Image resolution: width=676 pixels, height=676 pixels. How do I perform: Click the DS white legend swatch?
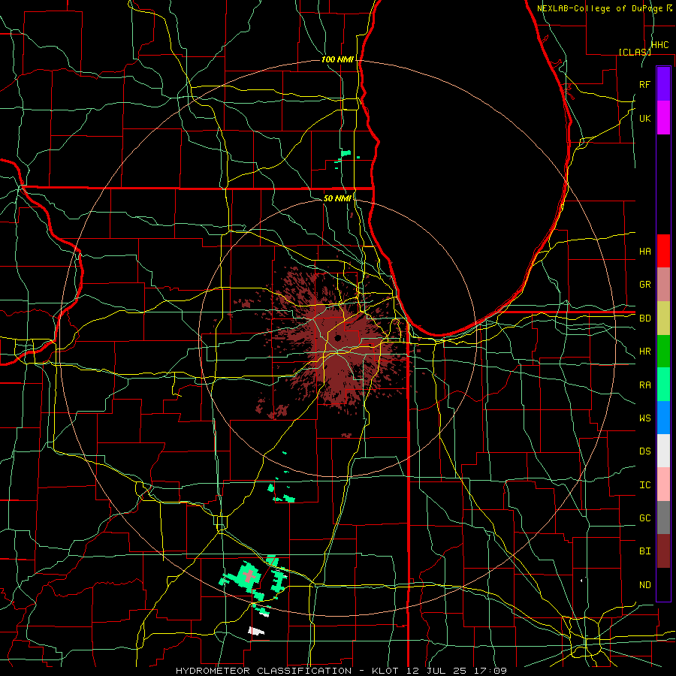coord(663,451)
